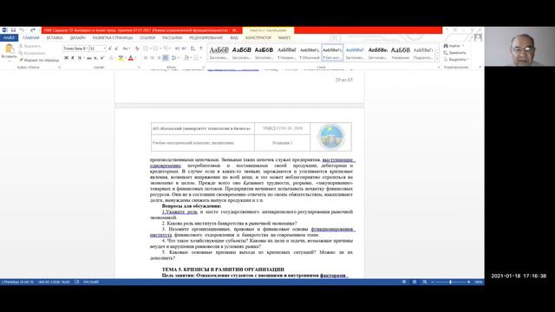Switch to the РАССЫЛКИ tab
The height and width of the screenshot is (312, 555).
point(172,38)
